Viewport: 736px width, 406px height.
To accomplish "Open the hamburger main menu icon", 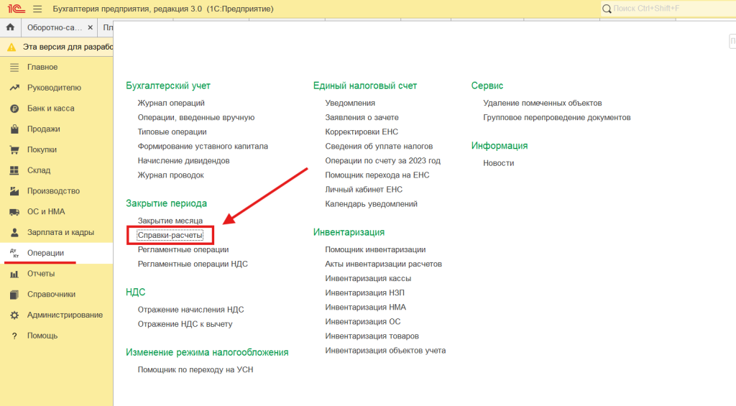I will (37, 9).
